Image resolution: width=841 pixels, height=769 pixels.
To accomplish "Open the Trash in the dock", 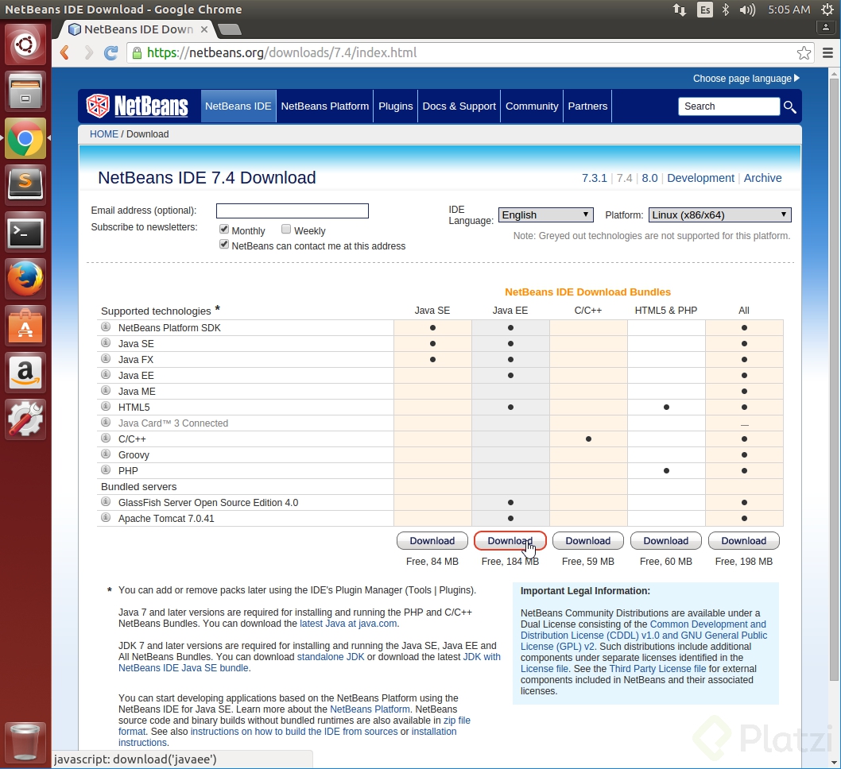I will click(x=25, y=742).
